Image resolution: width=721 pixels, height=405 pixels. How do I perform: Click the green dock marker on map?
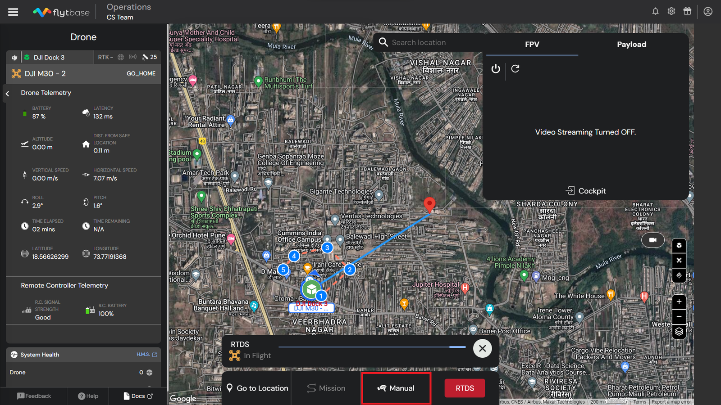(311, 289)
